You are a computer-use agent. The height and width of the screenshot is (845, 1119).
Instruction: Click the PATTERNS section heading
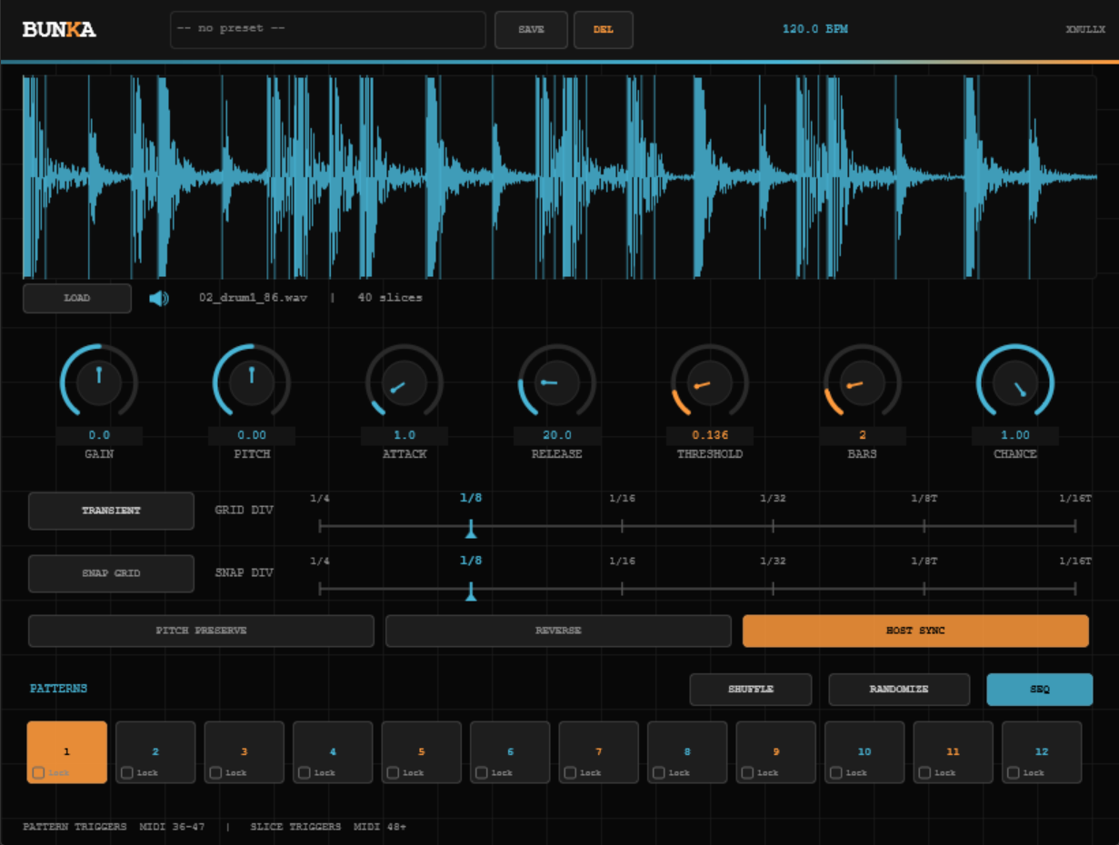pyautogui.click(x=58, y=689)
